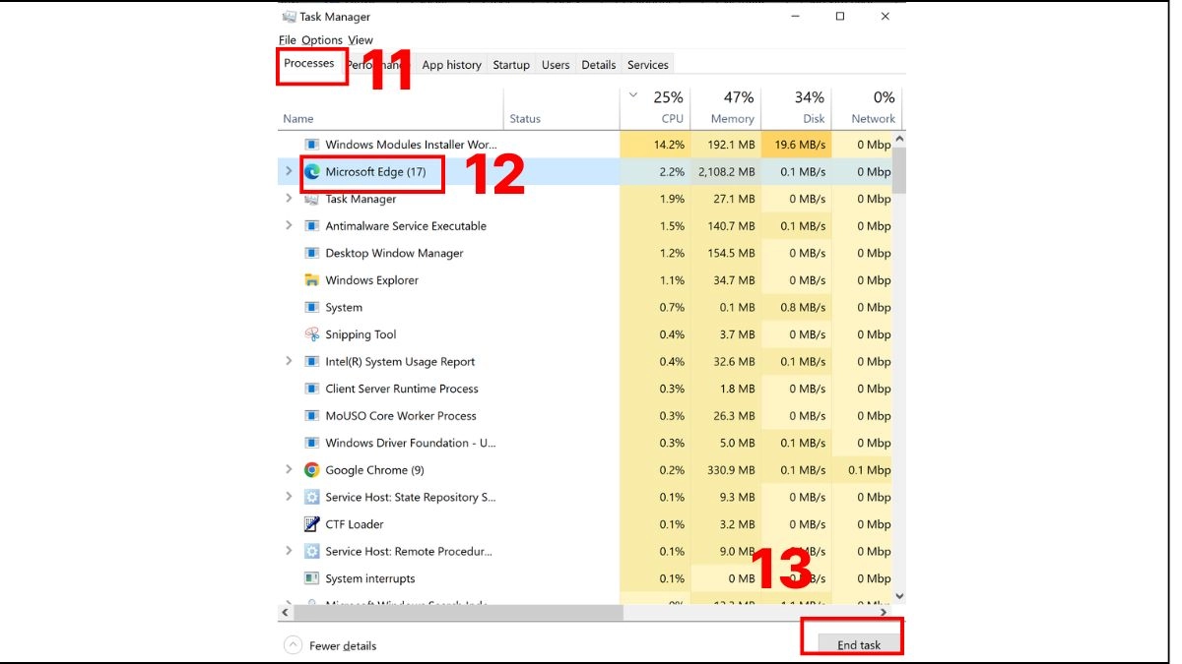The image size is (1182, 664).
Task: Expand the Microsoft Edge process group
Action: tap(289, 171)
